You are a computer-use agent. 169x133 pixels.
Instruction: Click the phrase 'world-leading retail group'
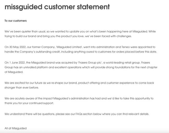pyautogui.click(x=123, y=63)
